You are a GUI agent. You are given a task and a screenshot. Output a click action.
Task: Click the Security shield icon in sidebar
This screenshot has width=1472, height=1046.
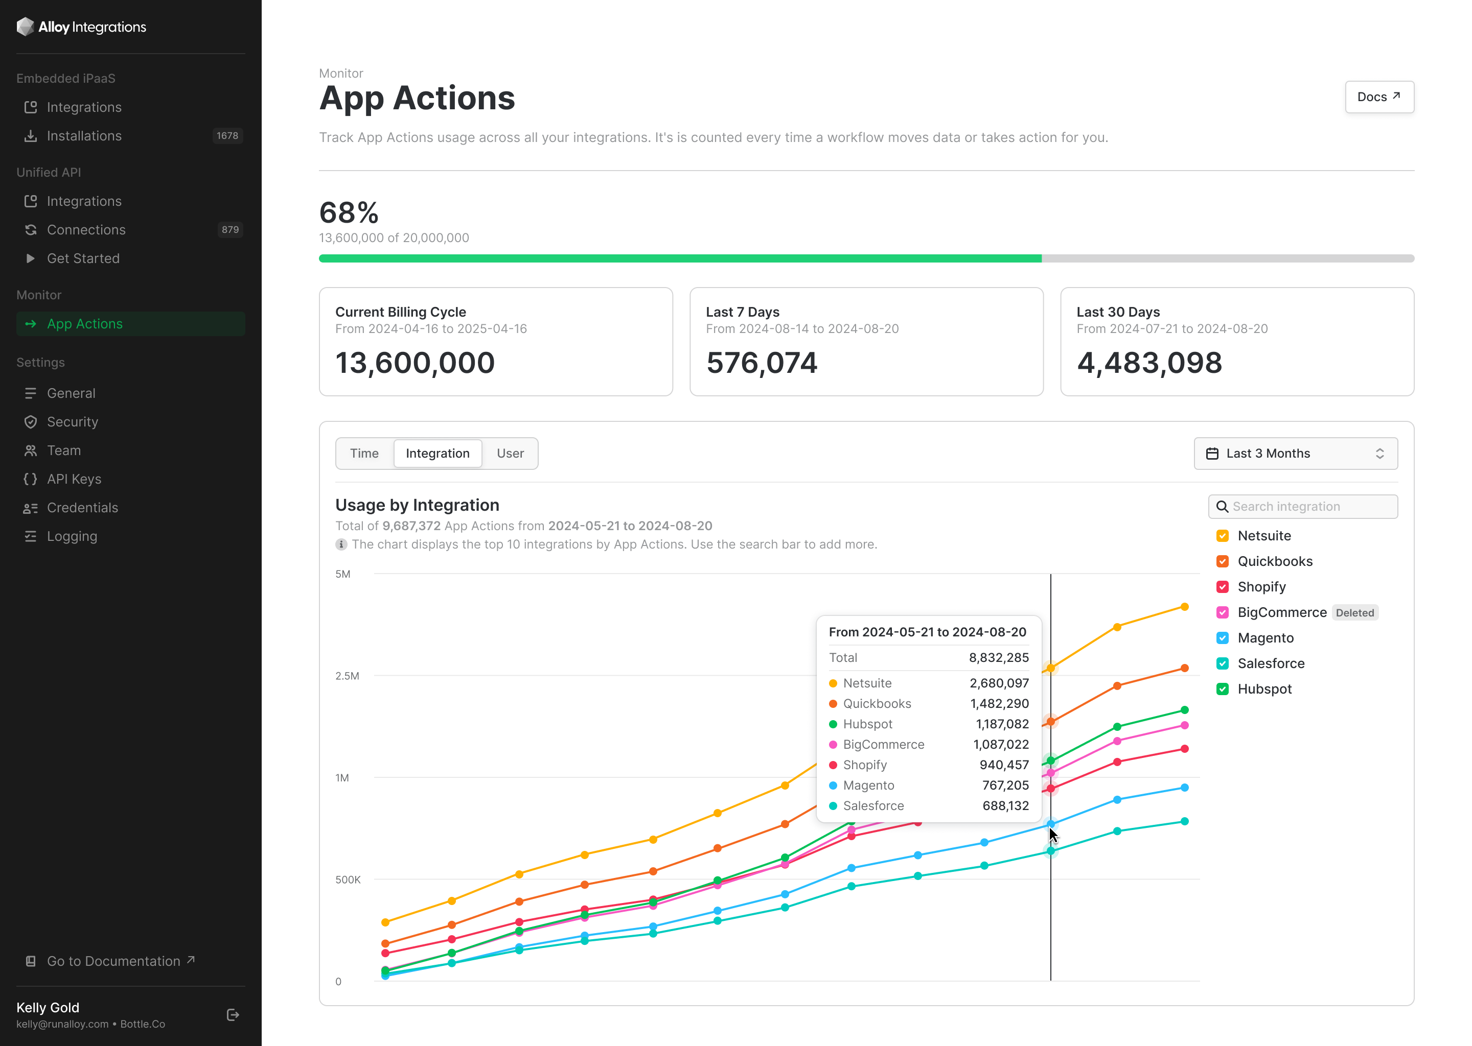30,422
